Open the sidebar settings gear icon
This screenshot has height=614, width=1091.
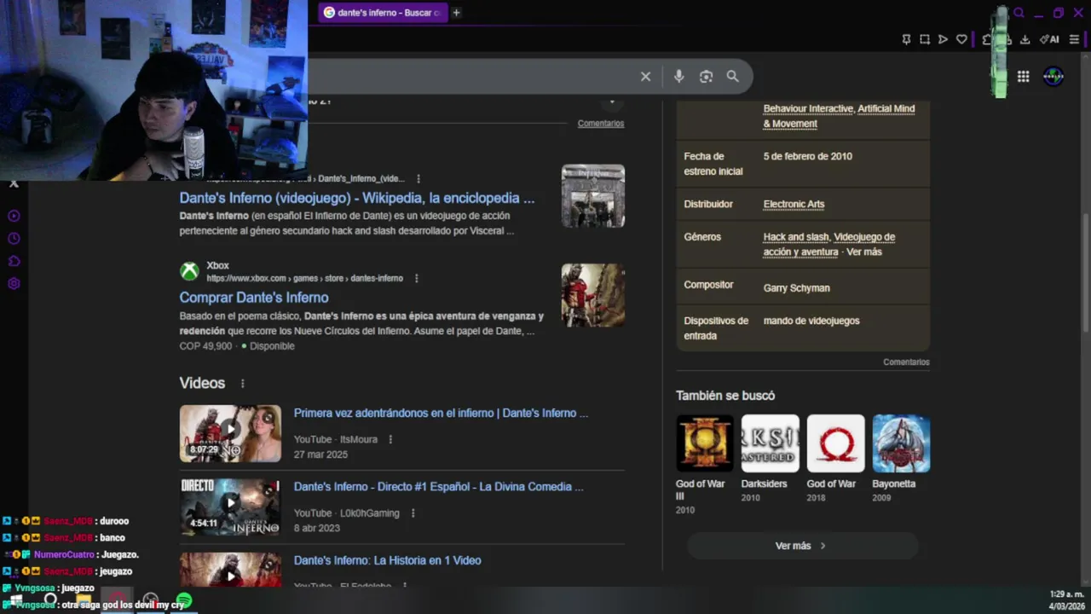tap(14, 284)
